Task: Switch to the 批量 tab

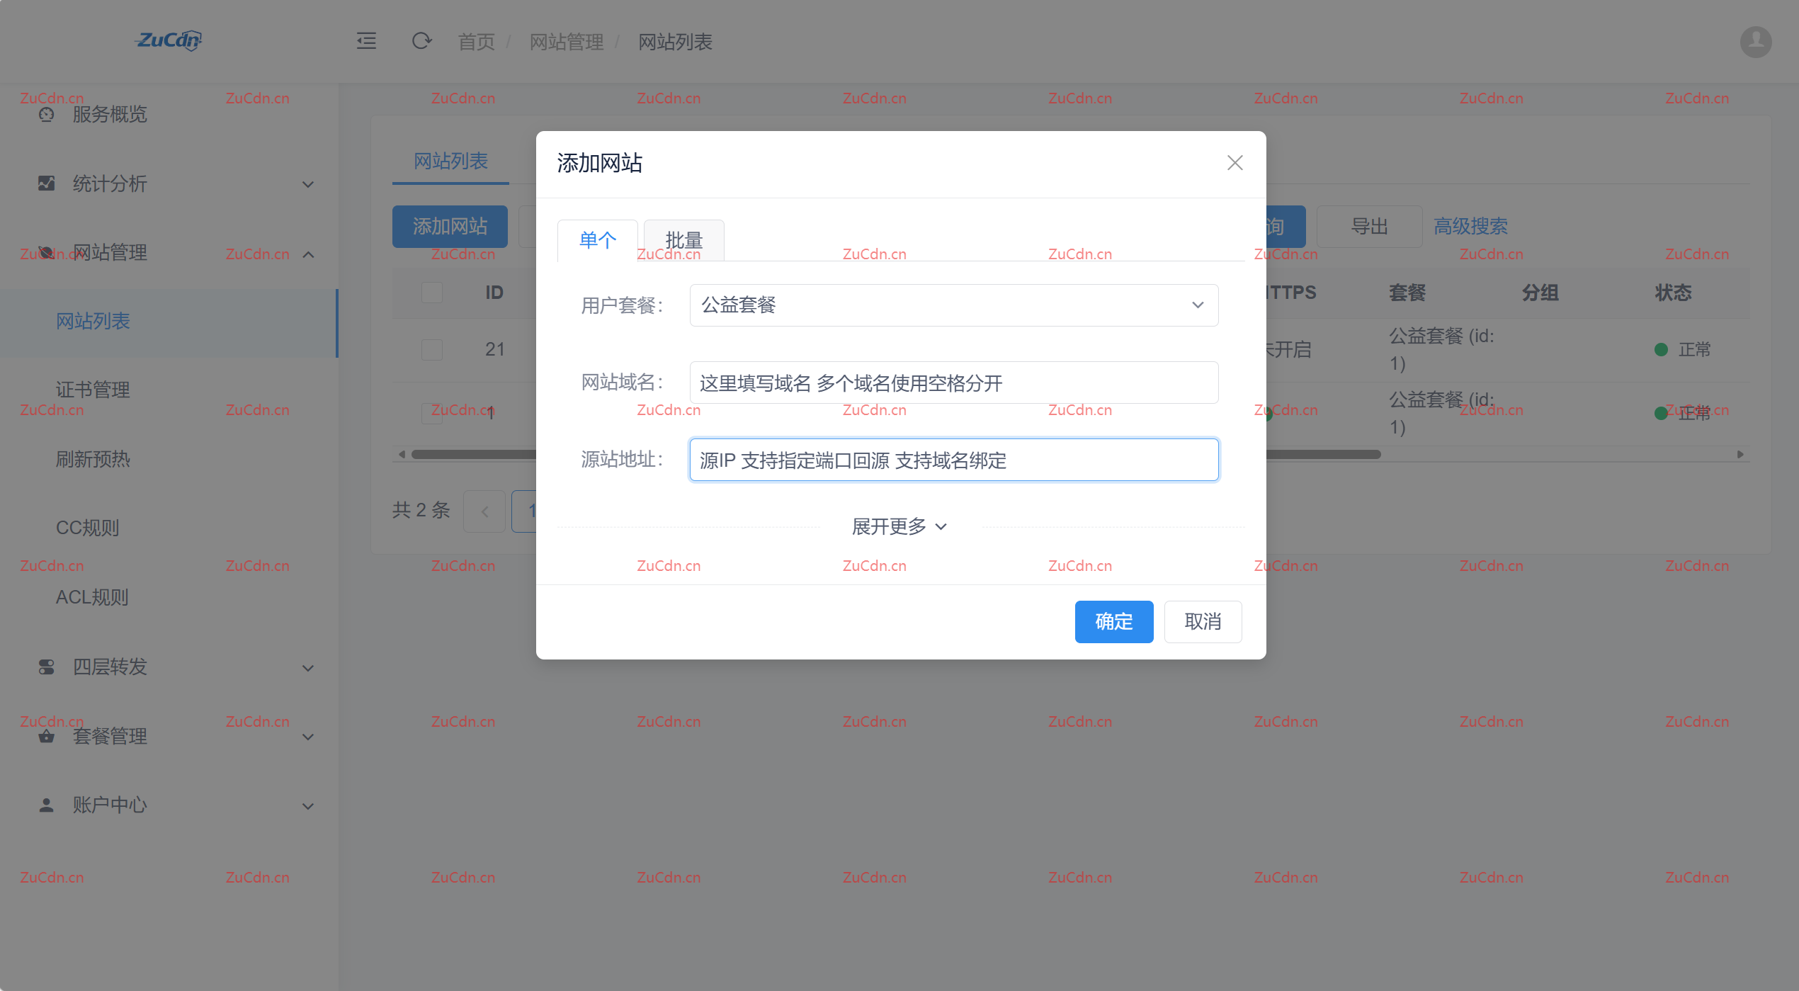Action: coord(682,240)
